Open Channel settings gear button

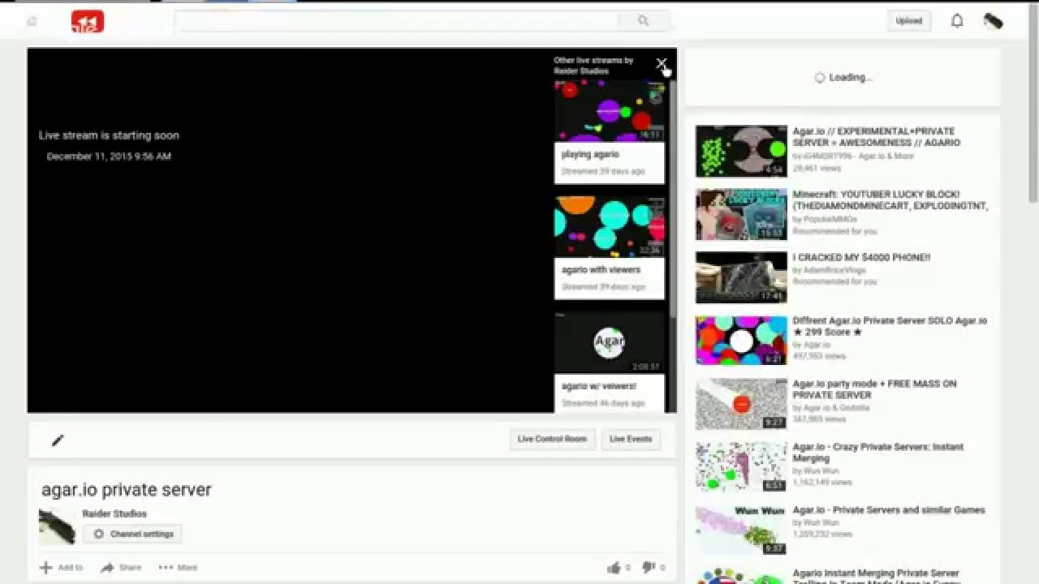(x=132, y=534)
